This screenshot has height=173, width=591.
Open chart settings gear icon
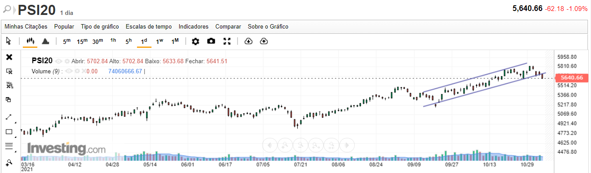[195, 41]
